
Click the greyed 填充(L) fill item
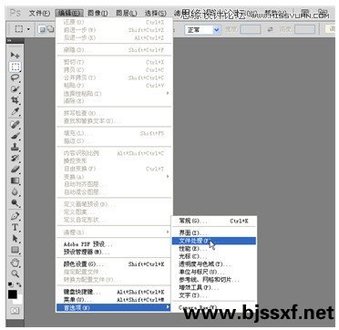tap(114, 133)
